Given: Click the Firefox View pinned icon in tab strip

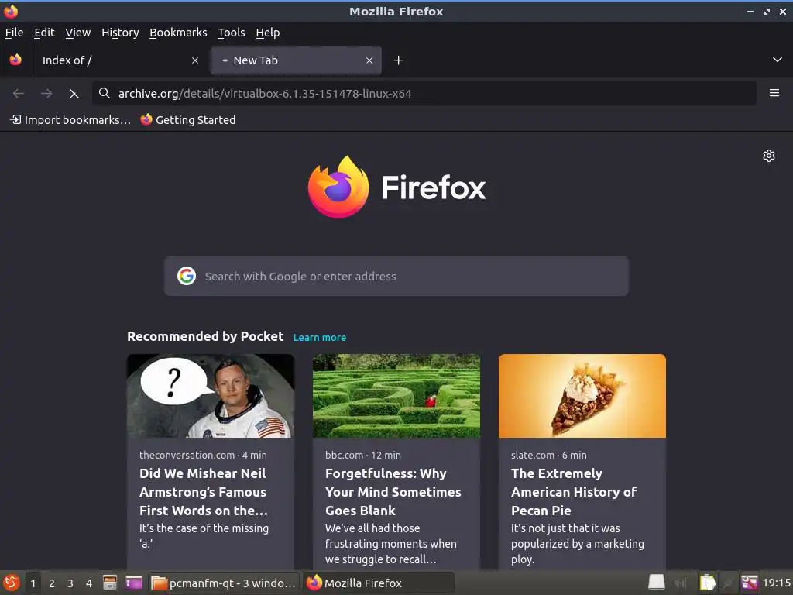Looking at the screenshot, I should tap(15, 60).
